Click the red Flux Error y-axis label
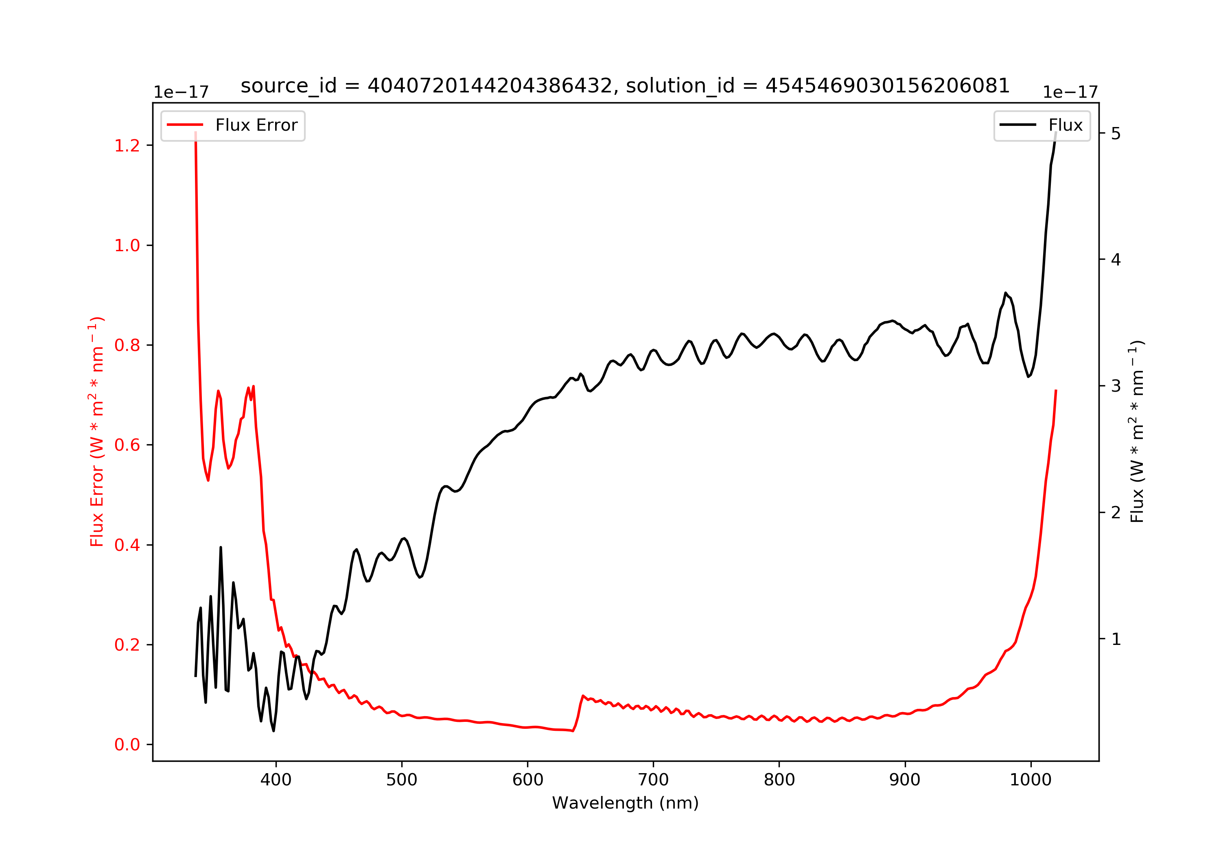 pyautogui.click(x=97, y=432)
